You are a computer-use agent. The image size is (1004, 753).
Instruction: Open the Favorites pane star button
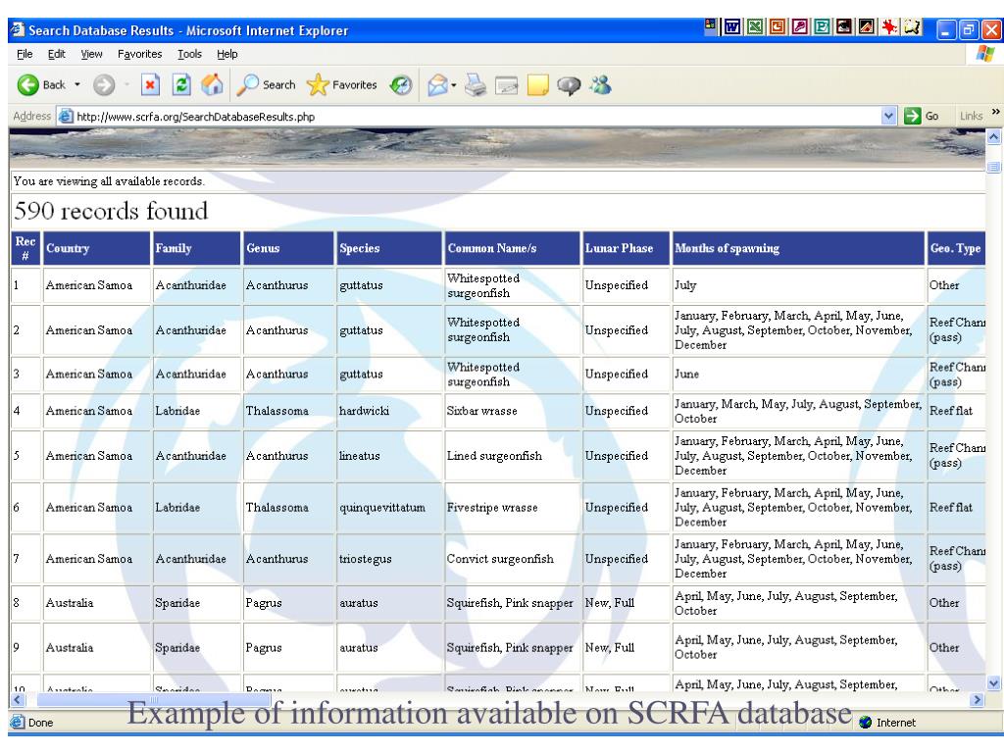click(x=342, y=84)
